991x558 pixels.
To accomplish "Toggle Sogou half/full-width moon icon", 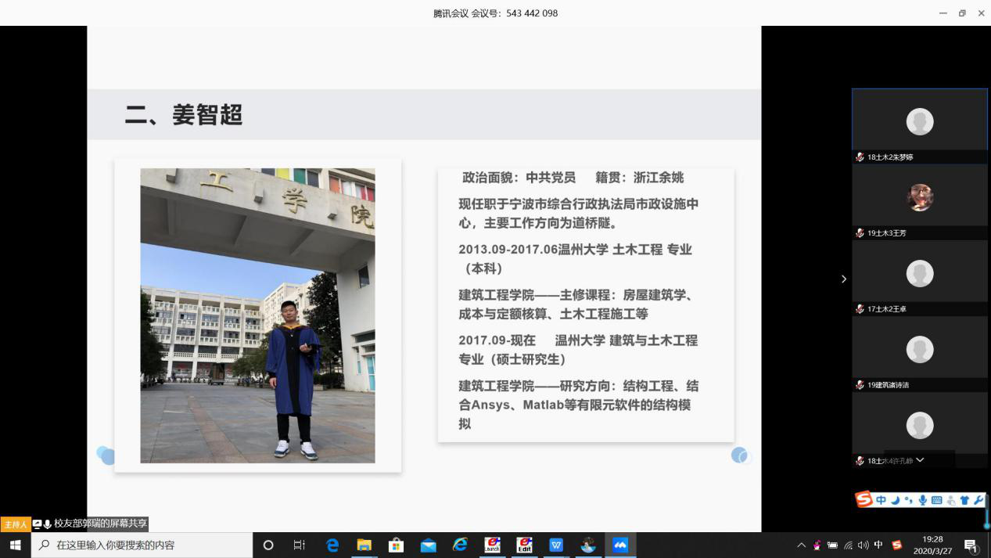I will tap(896, 500).
